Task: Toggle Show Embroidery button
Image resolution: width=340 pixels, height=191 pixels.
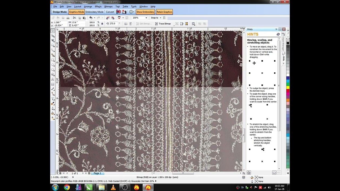Action: point(145,12)
